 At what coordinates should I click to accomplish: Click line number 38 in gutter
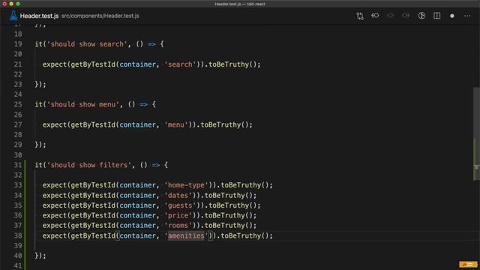[x=18, y=235]
